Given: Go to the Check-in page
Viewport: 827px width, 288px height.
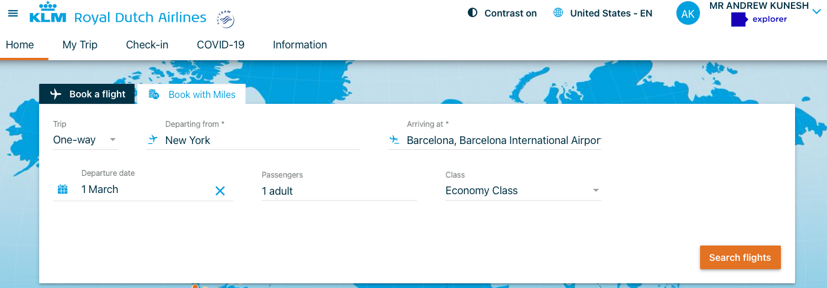Looking at the screenshot, I should (x=147, y=45).
